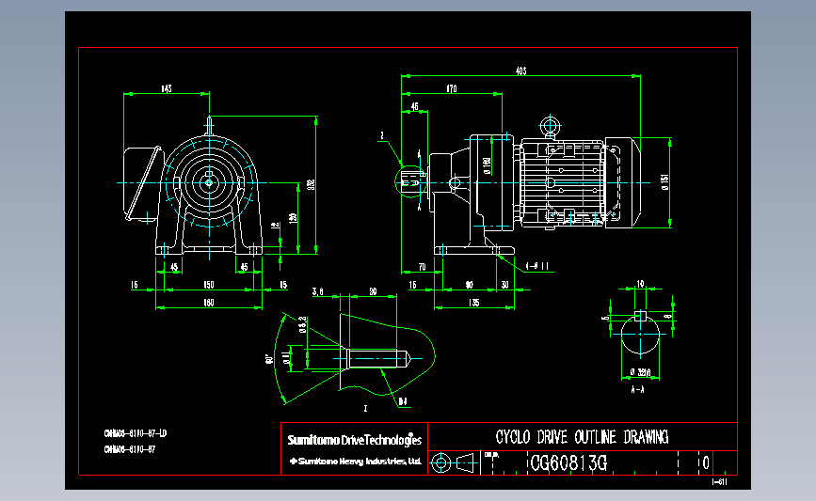Click the '170' dimension on the side view
The height and width of the screenshot is (501, 816).
point(452,89)
